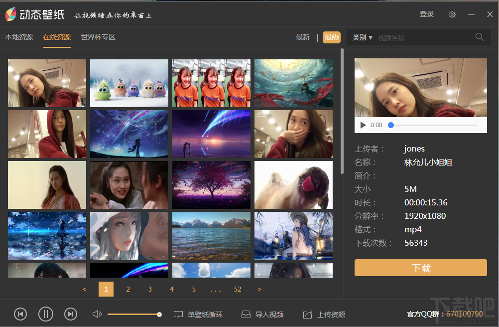Open the settings gear
This screenshot has height=327, width=499.
[452, 14]
